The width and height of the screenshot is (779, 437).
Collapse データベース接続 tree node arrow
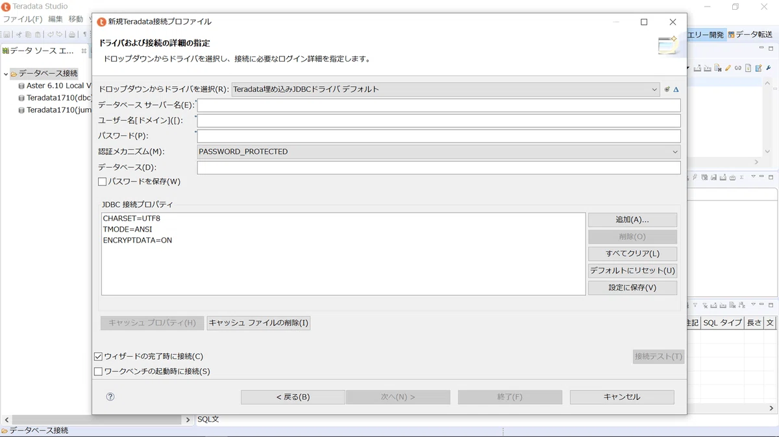point(6,74)
